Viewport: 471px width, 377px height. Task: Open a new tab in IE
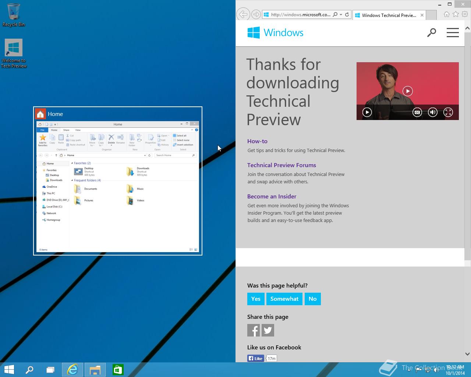coord(431,15)
